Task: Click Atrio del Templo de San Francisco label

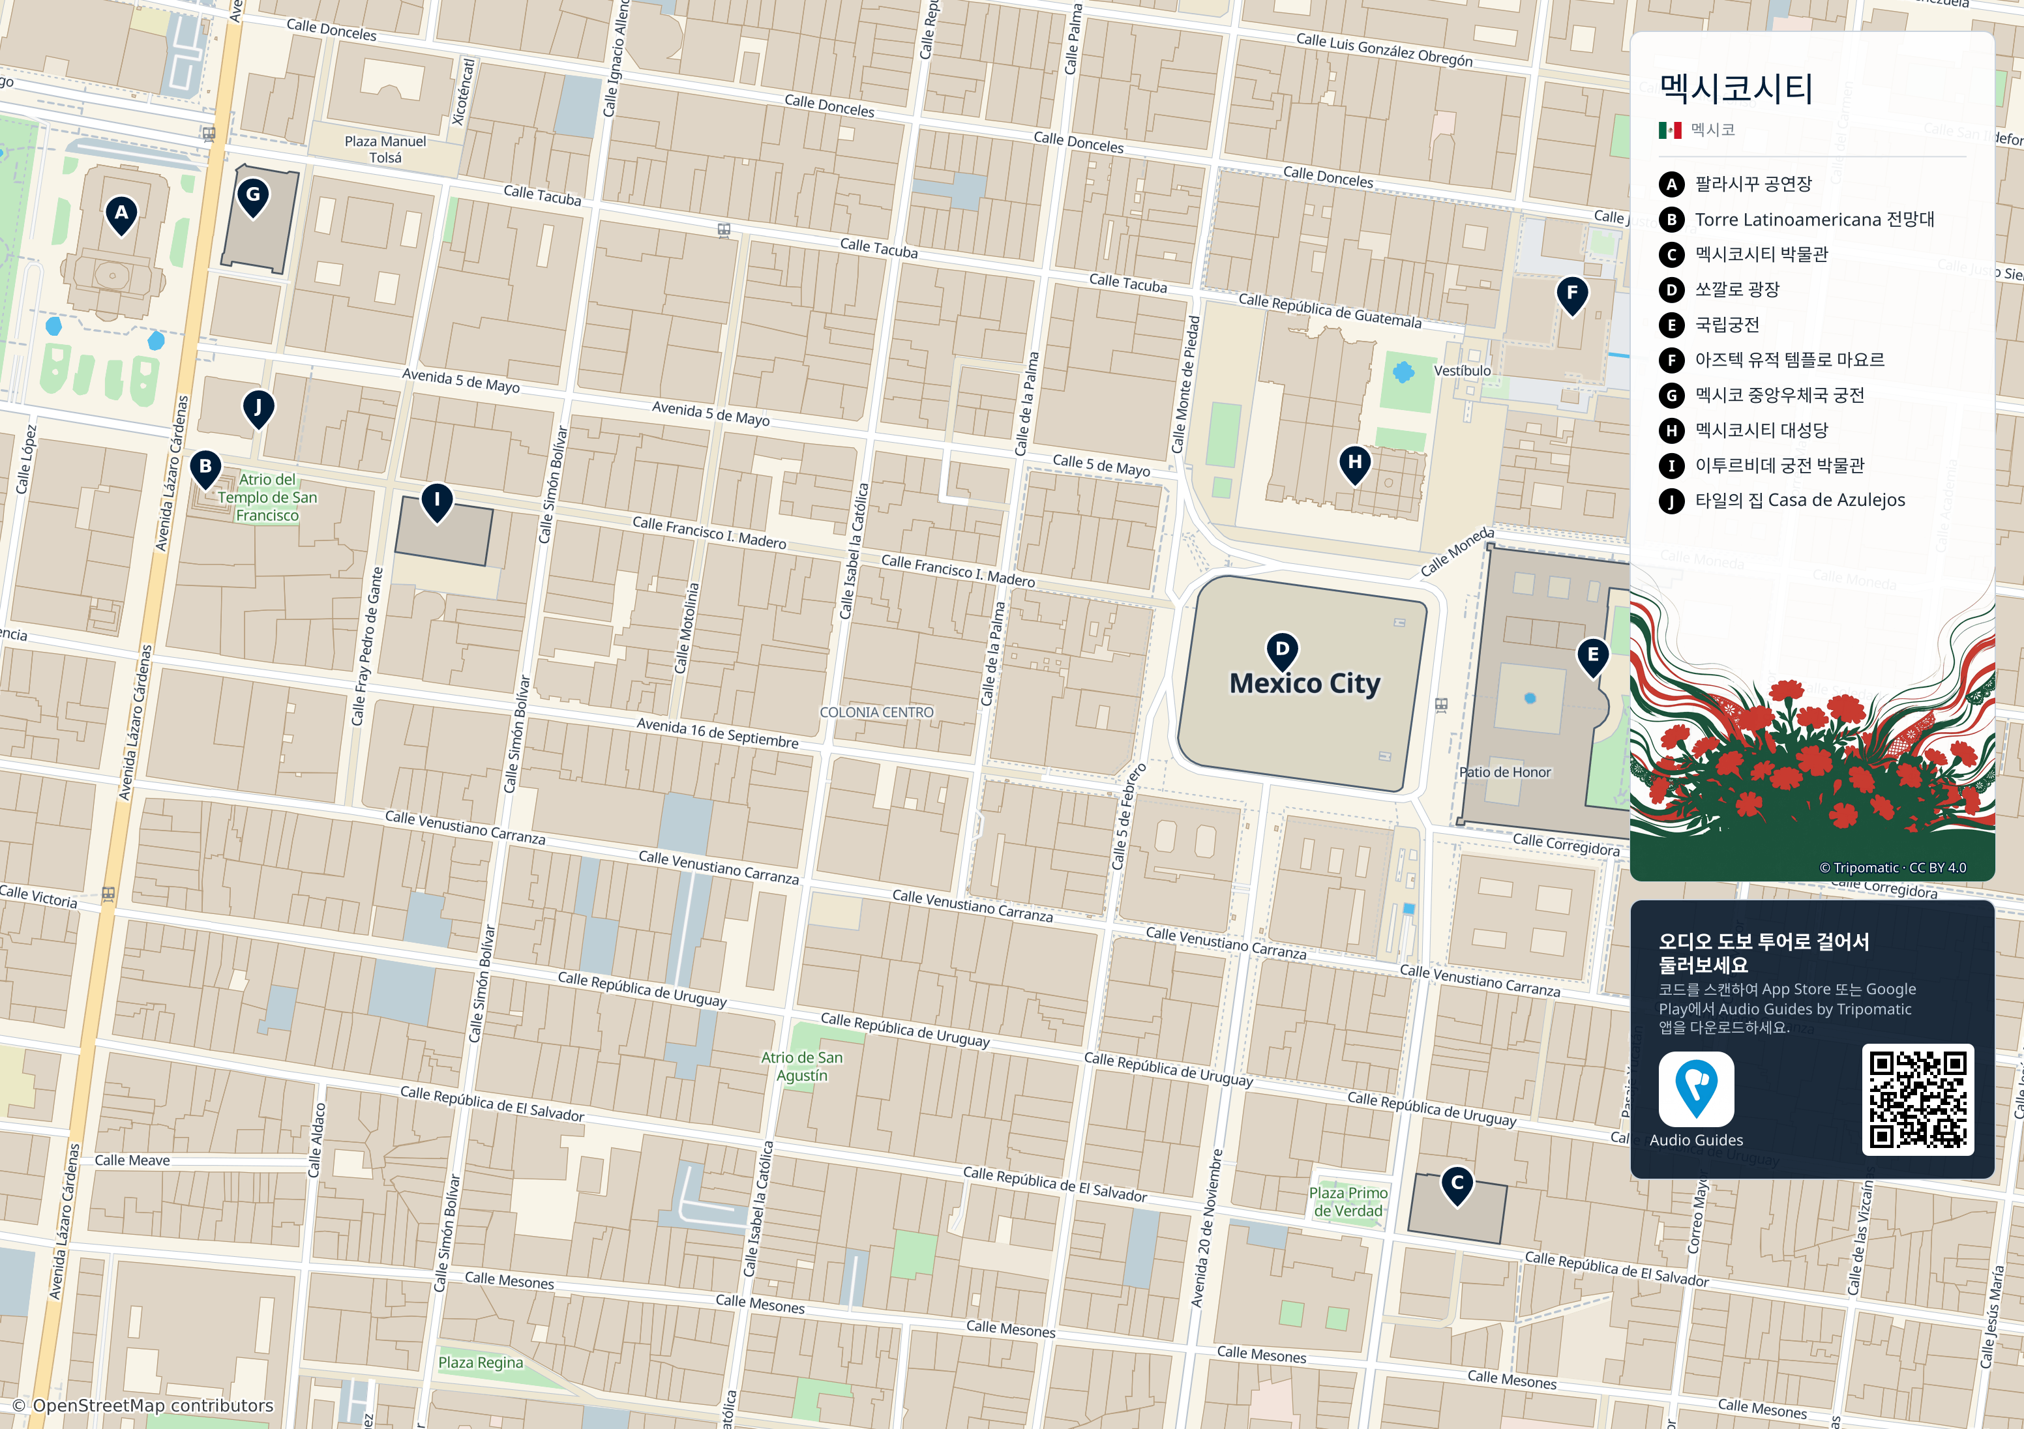Action: point(267,497)
